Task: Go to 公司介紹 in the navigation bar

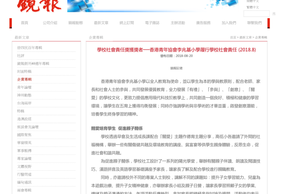Action: (50, 23)
